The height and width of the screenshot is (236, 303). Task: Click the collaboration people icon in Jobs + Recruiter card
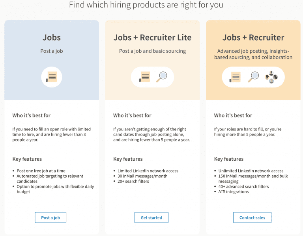271,77
